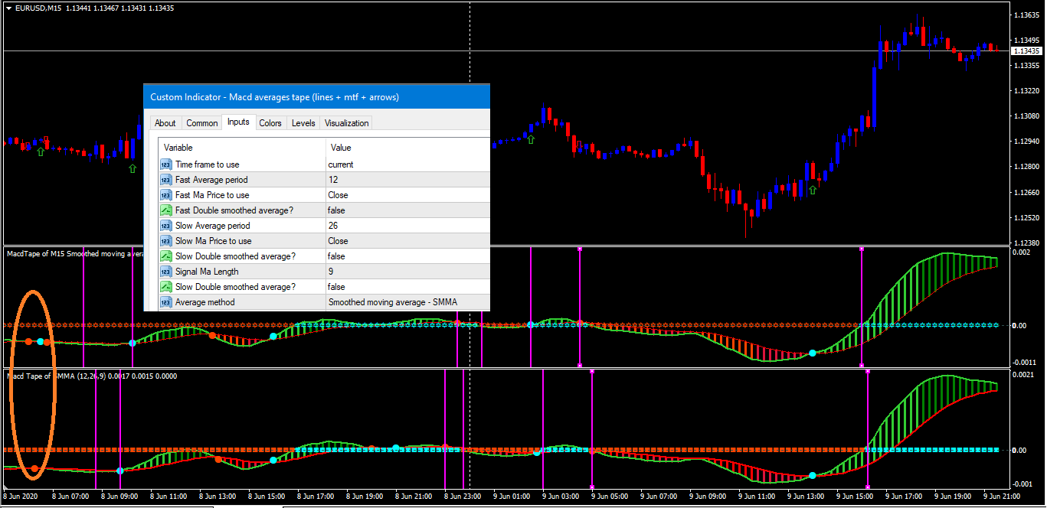Select the Fast Average period value 12

333,180
